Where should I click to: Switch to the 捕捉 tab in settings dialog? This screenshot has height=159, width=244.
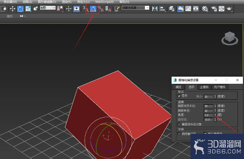pyautogui.click(x=178, y=87)
